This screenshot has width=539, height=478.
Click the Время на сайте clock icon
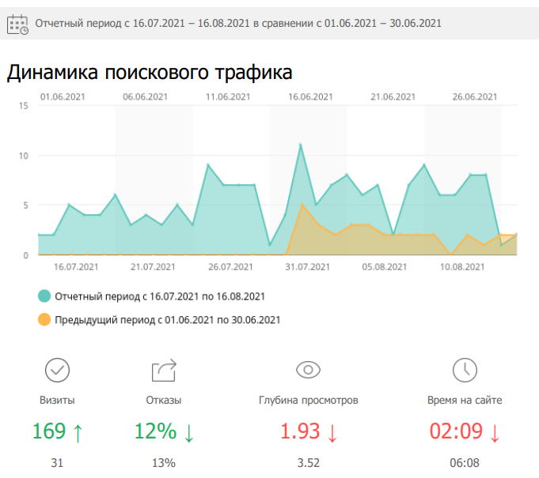465,371
